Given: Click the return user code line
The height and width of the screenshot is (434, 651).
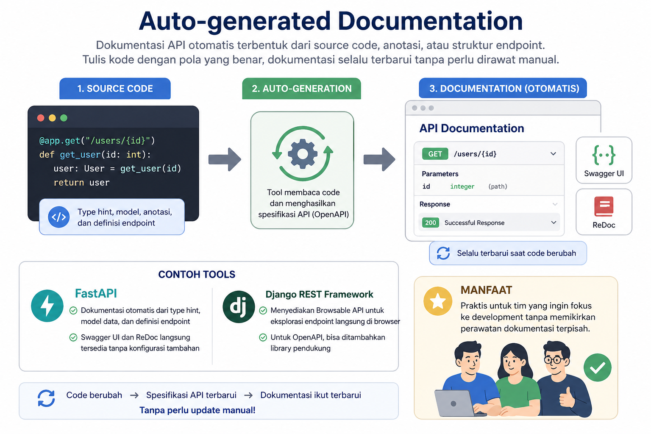Looking at the screenshot, I should [x=81, y=183].
